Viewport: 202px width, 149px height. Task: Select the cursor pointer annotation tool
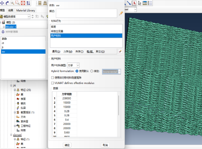[x=139, y=3]
